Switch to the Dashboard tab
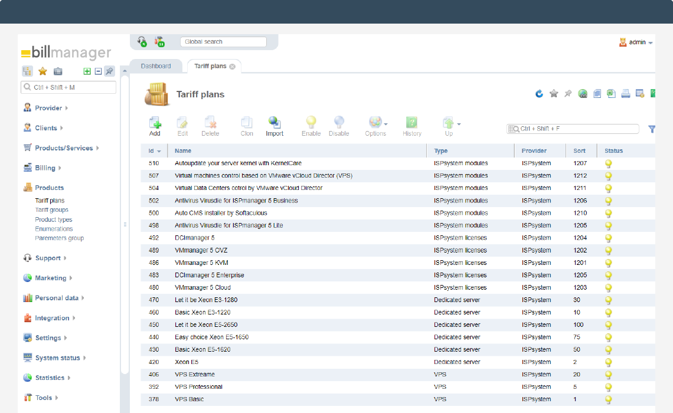Image resolution: width=673 pixels, height=413 pixels. (x=156, y=66)
